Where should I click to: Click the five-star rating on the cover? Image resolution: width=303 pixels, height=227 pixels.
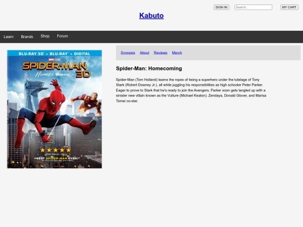click(x=56, y=150)
